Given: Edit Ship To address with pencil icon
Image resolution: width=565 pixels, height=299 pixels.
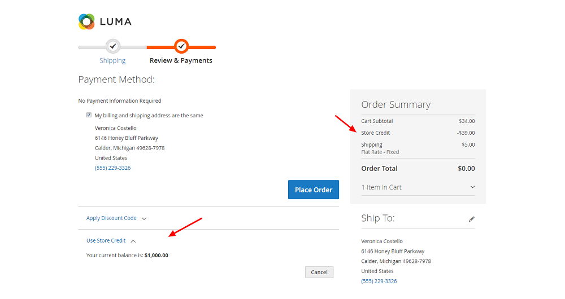Looking at the screenshot, I should [472, 219].
